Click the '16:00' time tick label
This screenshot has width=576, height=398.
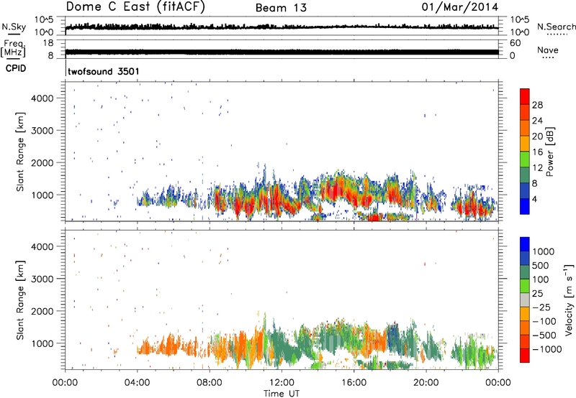coord(354,383)
